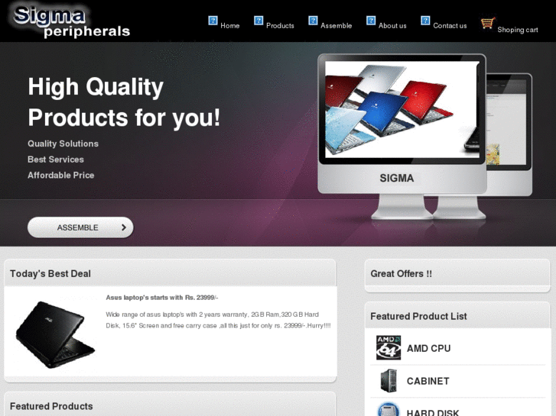Click the broken image icon beside Home

click(x=213, y=21)
